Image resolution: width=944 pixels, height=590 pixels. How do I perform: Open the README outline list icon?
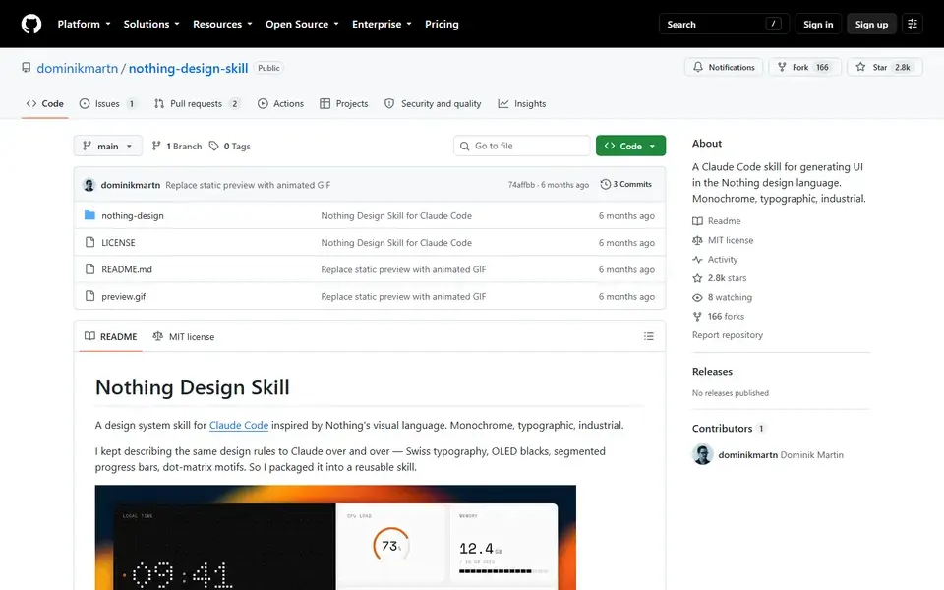tap(648, 336)
